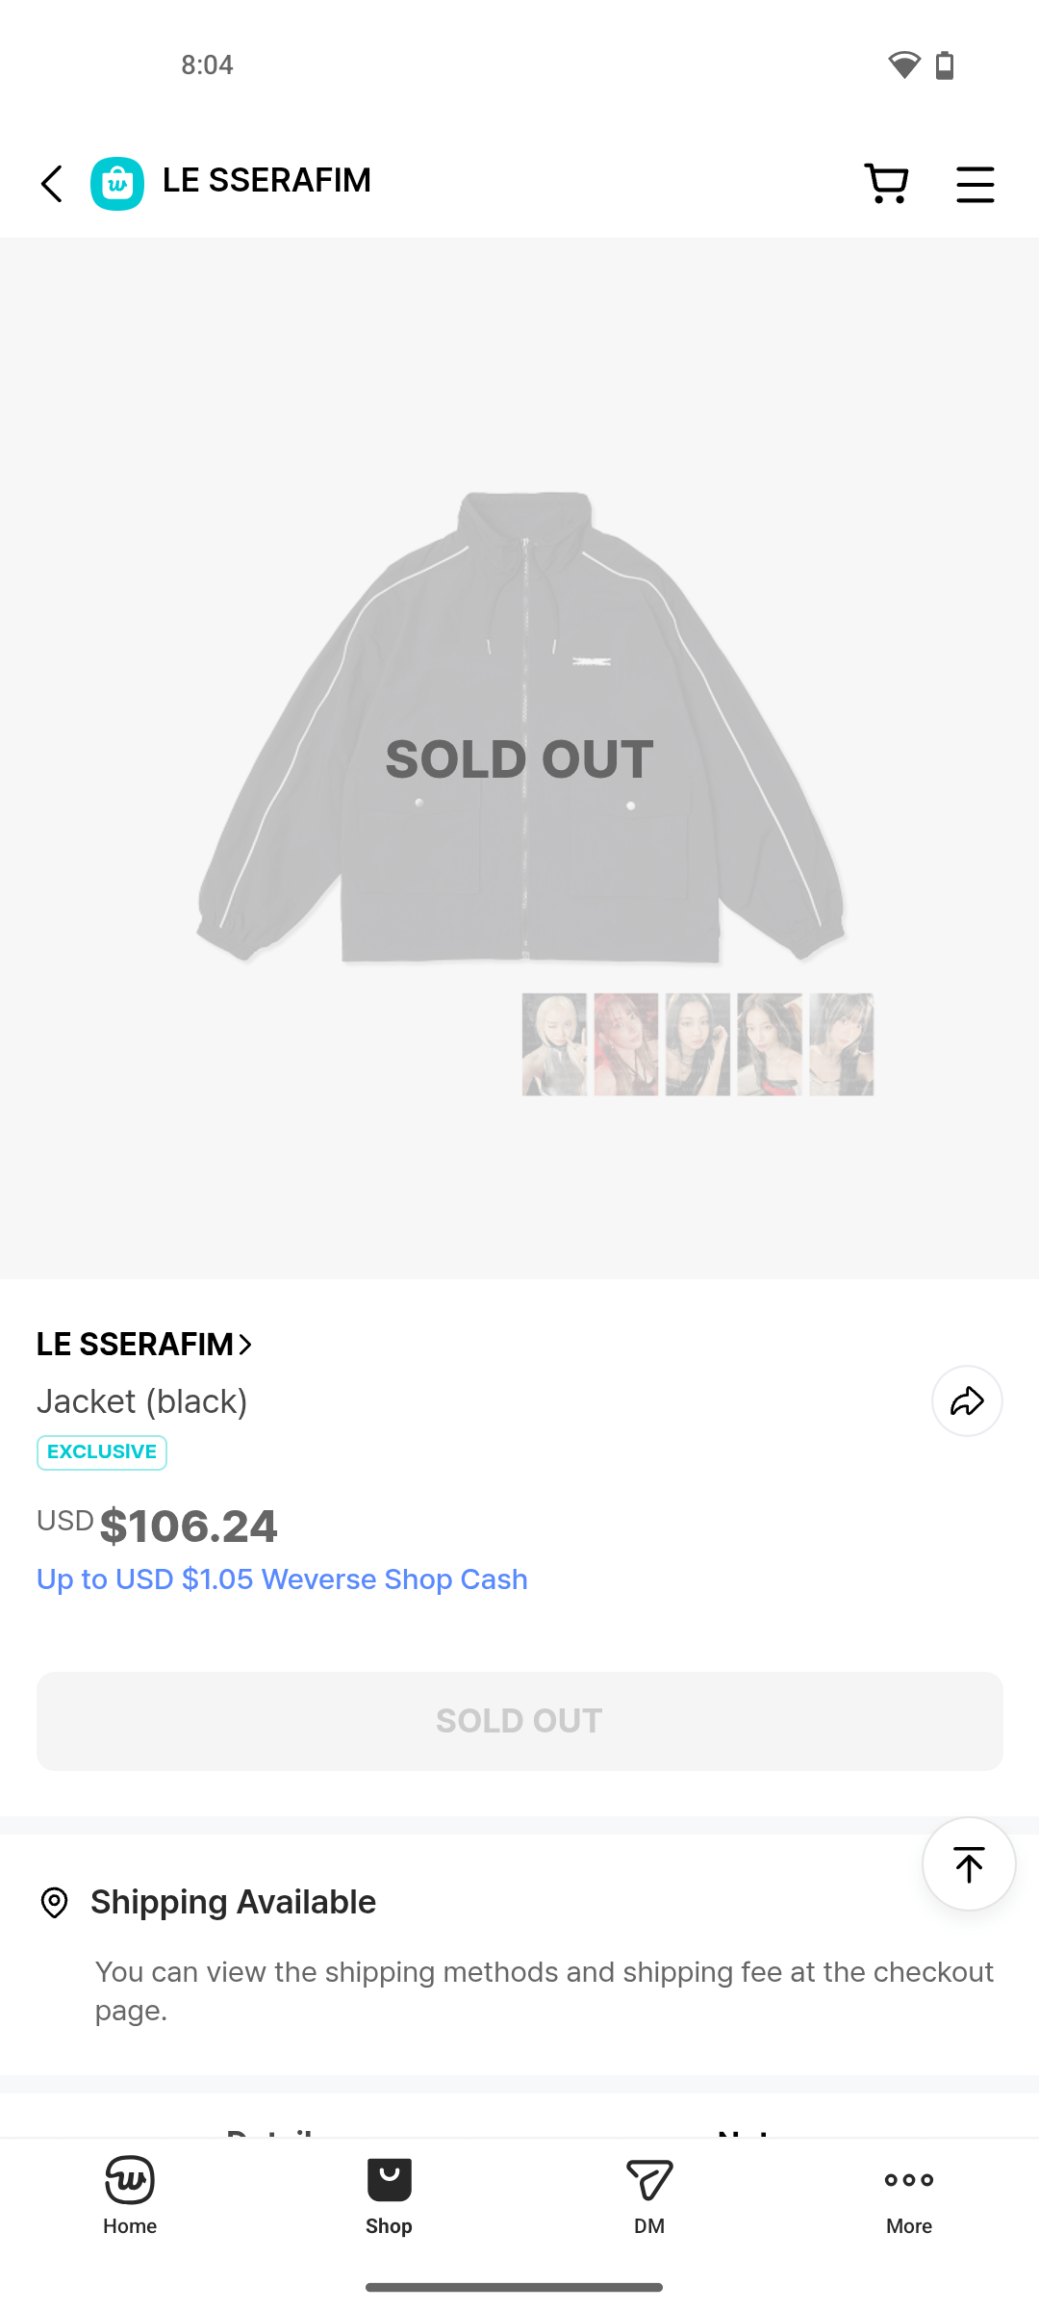Tap the EXCLUSIVE badge
This screenshot has width=1039, height=2310.
102,1452
